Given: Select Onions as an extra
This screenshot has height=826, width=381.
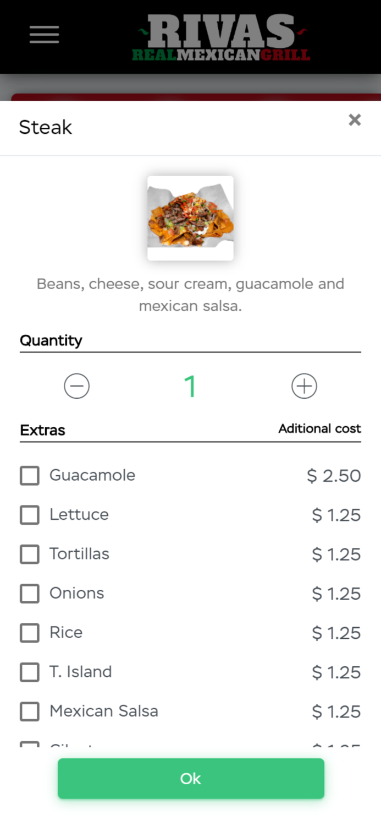Looking at the screenshot, I should click(29, 594).
